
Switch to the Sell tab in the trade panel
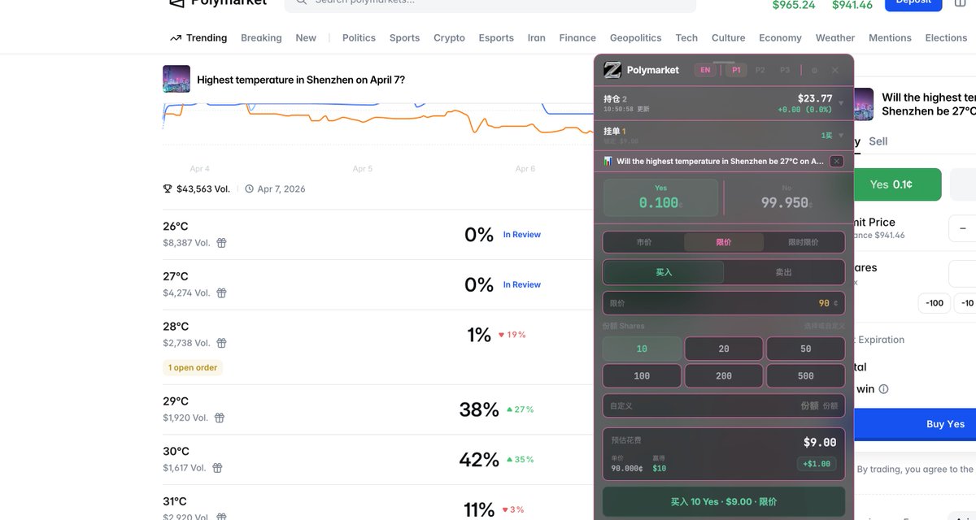pyautogui.click(x=878, y=141)
